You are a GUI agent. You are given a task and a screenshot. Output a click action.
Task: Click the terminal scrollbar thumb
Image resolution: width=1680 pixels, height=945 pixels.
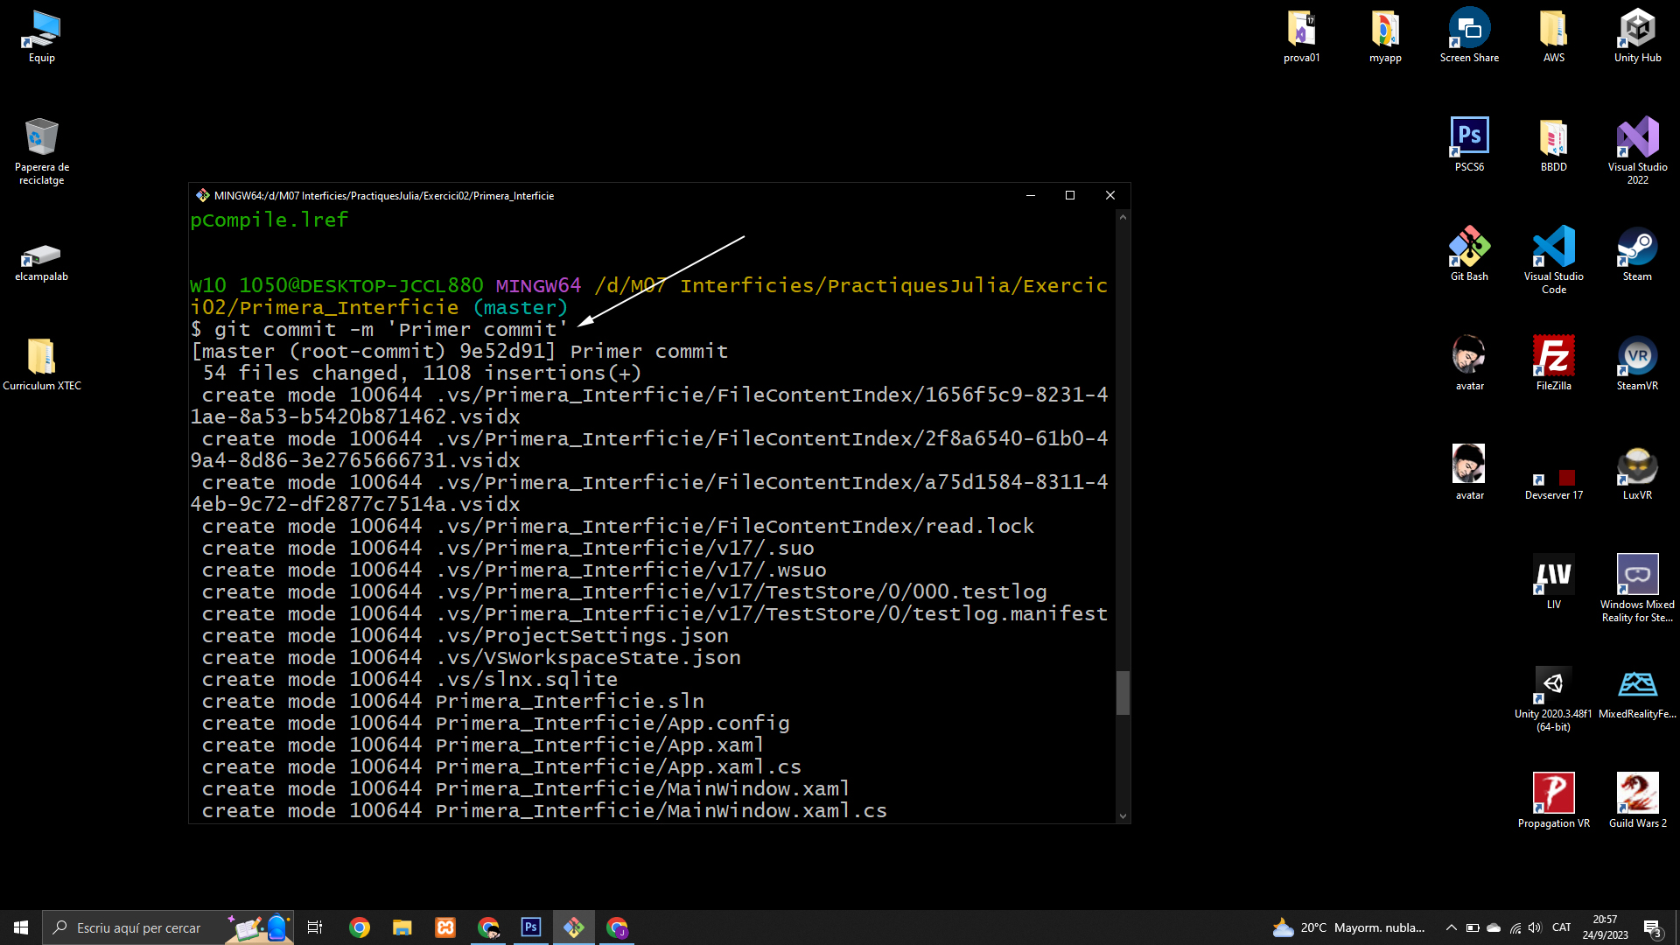click(x=1123, y=693)
